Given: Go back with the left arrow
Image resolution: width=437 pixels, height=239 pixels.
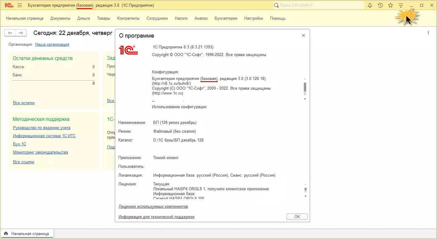Looking at the screenshot, I should (10, 33).
